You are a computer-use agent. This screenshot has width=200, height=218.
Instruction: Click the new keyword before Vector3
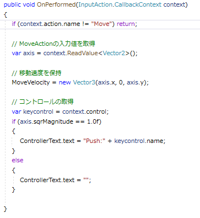[64, 82]
